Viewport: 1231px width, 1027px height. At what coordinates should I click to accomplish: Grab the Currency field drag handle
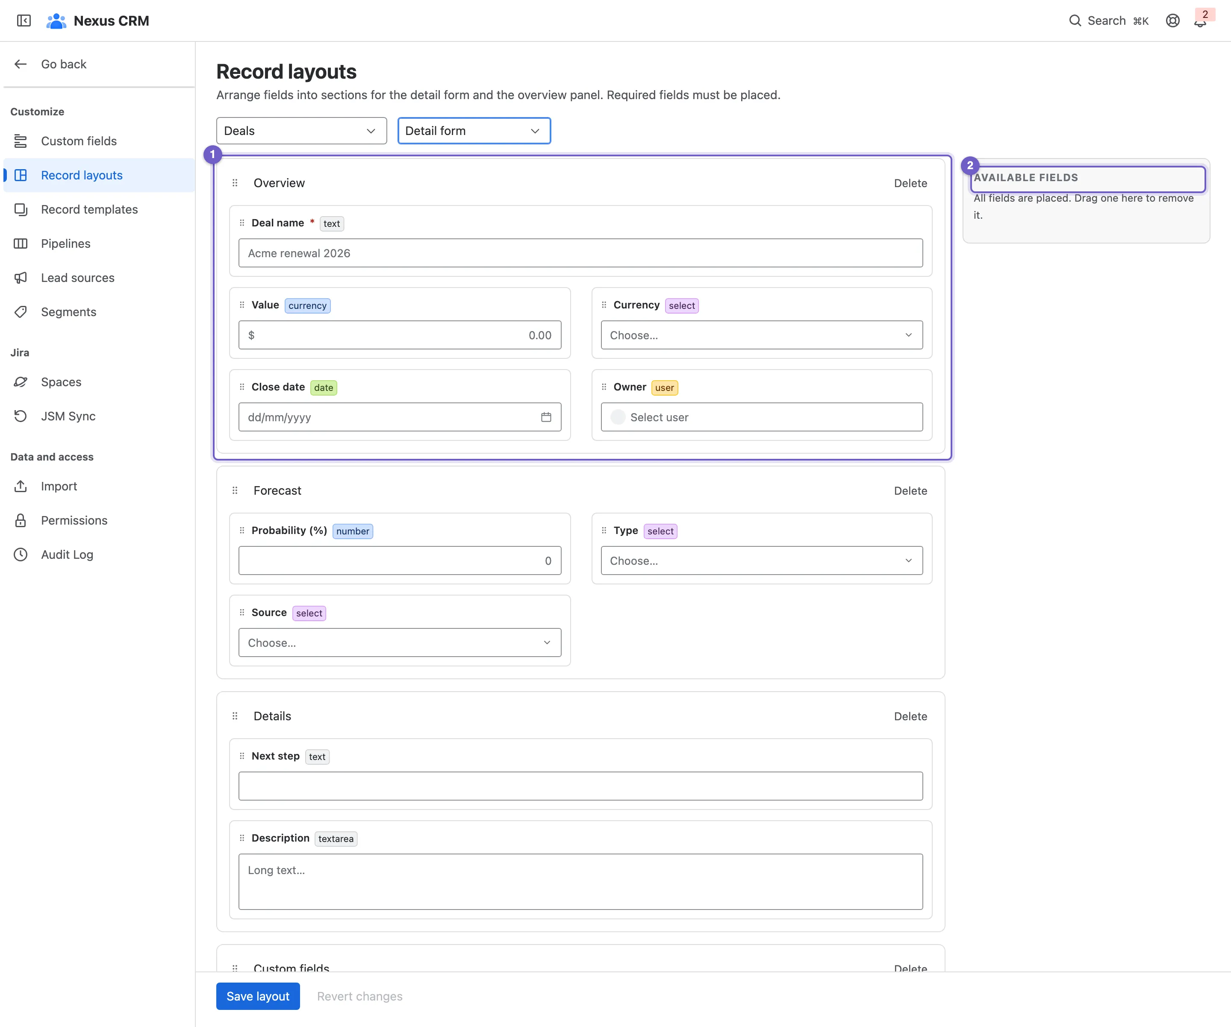604,305
